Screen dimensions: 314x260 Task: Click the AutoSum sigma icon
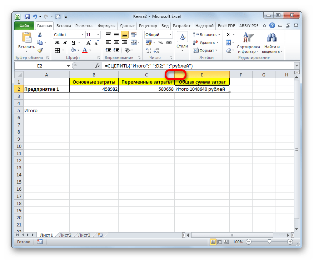pyautogui.click(x=228, y=35)
